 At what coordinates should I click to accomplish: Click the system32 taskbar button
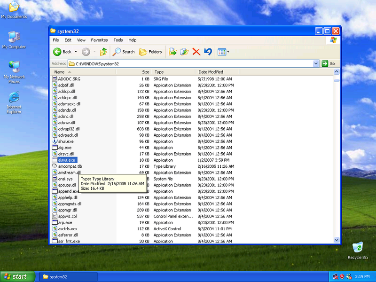coord(68,277)
